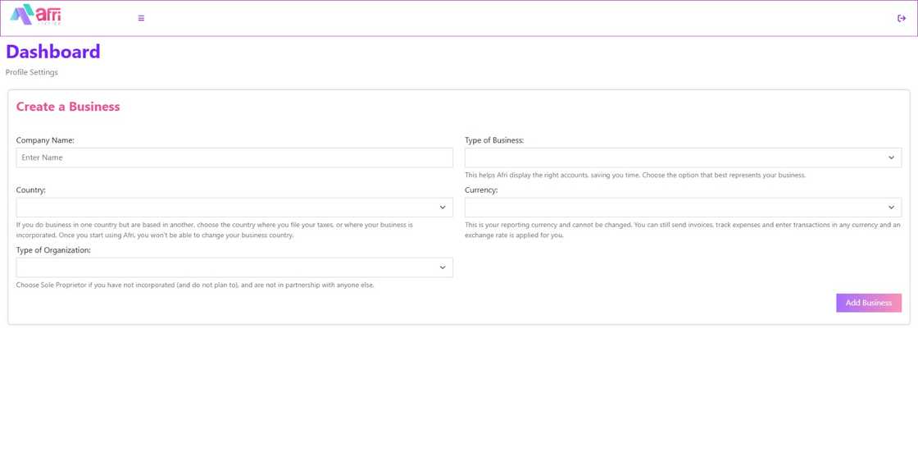The height and width of the screenshot is (466, 918).
Task: Click the Country label text
Action: pos(31,190)
